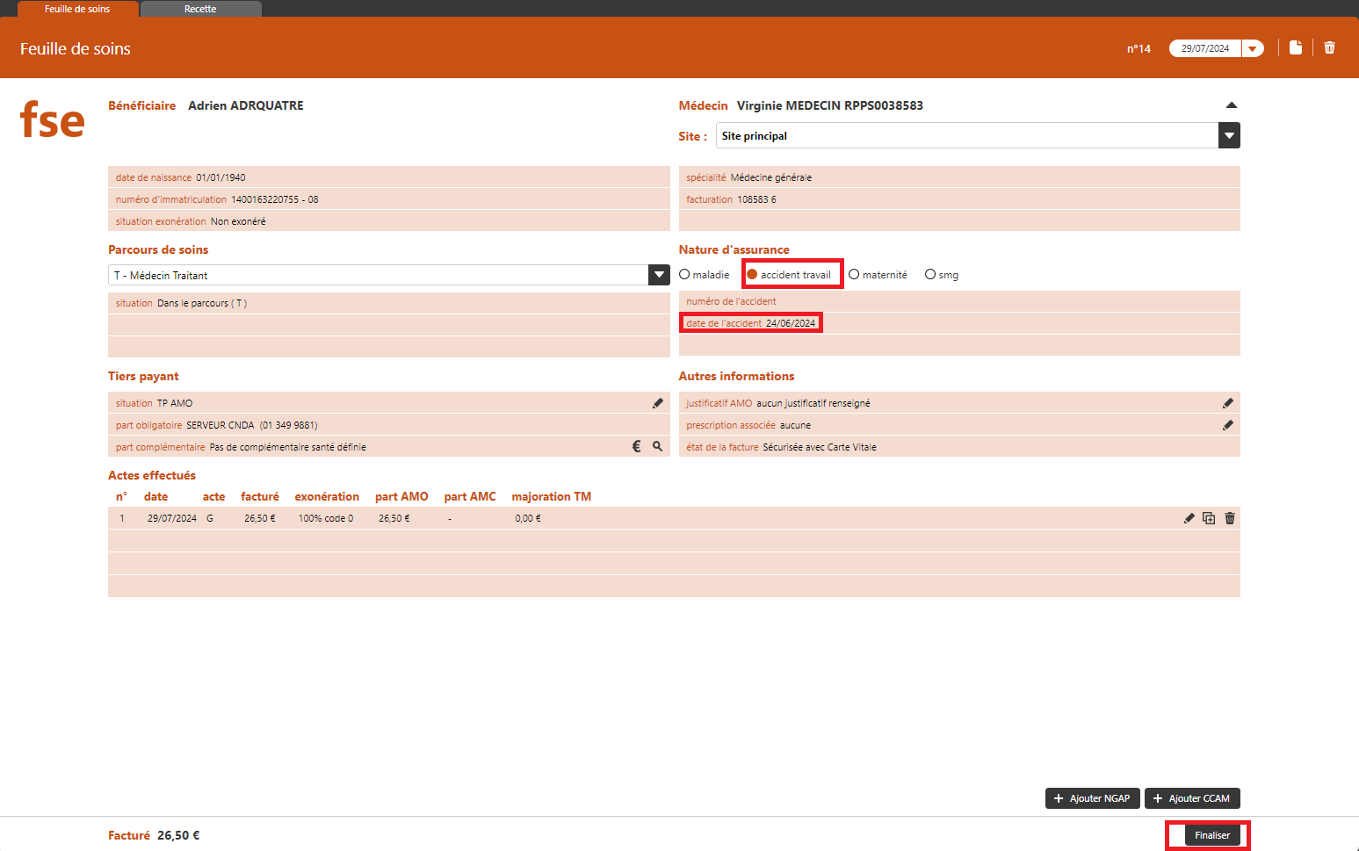The height and width of the screenshot is (851, 1359).
Task: Open the Site principal dropdown
Action: (1229, 135)
